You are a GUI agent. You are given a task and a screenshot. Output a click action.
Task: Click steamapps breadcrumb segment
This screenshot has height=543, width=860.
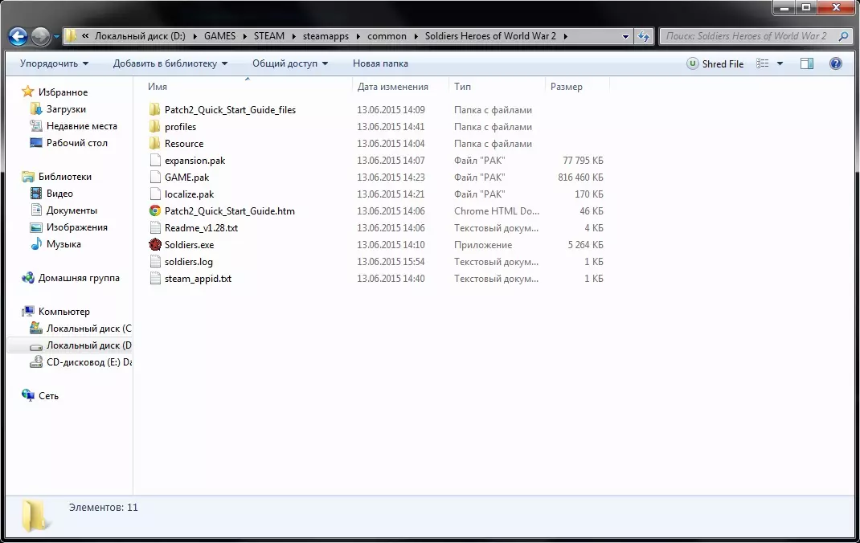326,36
